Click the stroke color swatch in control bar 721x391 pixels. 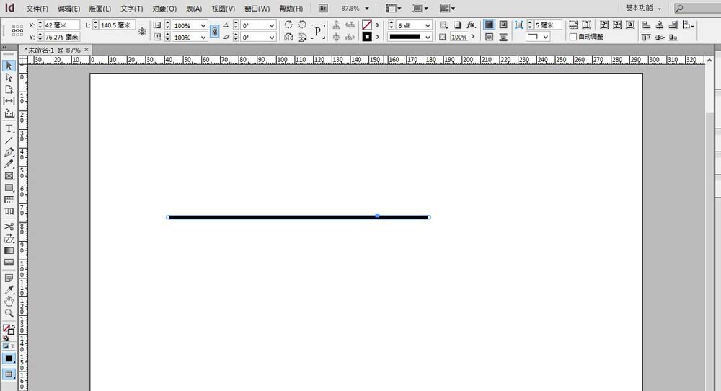pyautogui.click(x=367, y=37)
